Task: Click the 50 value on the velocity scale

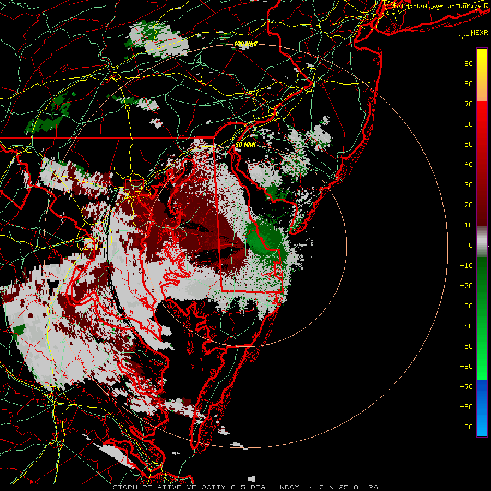Action: click(469, 145)
